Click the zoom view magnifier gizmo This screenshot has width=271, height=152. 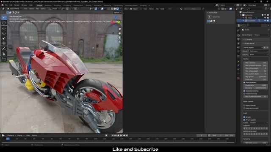tap(119, 29)
